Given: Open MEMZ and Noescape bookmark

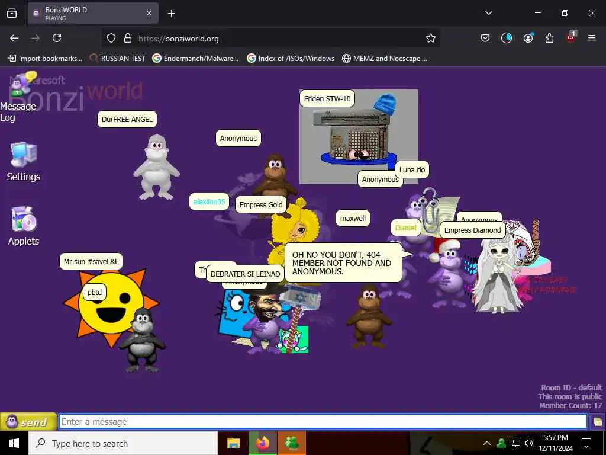Looking at the screenshot, I should pos(385,59).
